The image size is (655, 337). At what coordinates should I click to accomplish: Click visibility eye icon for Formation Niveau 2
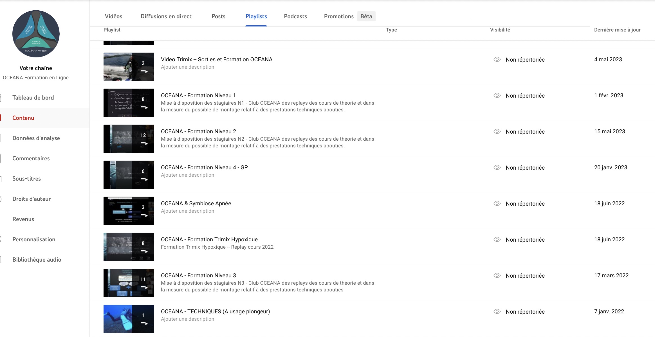point(497,131)
